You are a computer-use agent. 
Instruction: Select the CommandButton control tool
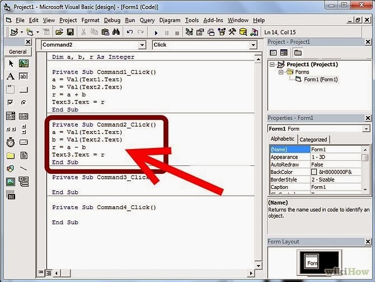tap(24, 90)
